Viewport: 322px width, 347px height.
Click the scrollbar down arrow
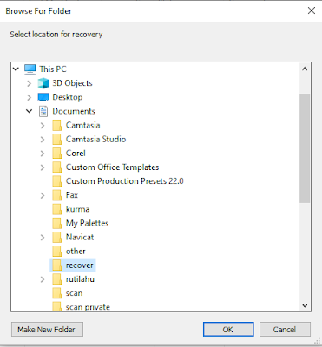(x=305, y=305)
